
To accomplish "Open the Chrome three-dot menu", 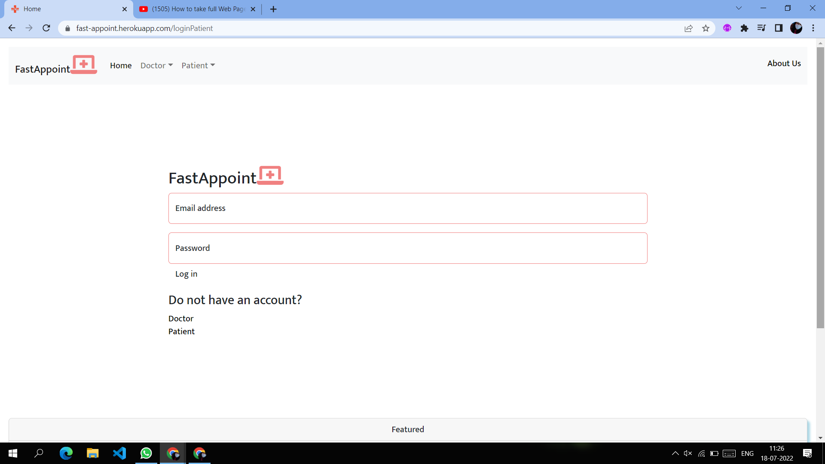I will (x=813, y=28).
